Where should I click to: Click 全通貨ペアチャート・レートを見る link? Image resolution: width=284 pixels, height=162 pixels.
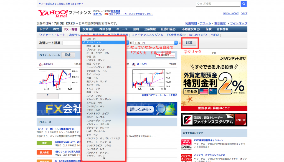[x=159, y=95]
